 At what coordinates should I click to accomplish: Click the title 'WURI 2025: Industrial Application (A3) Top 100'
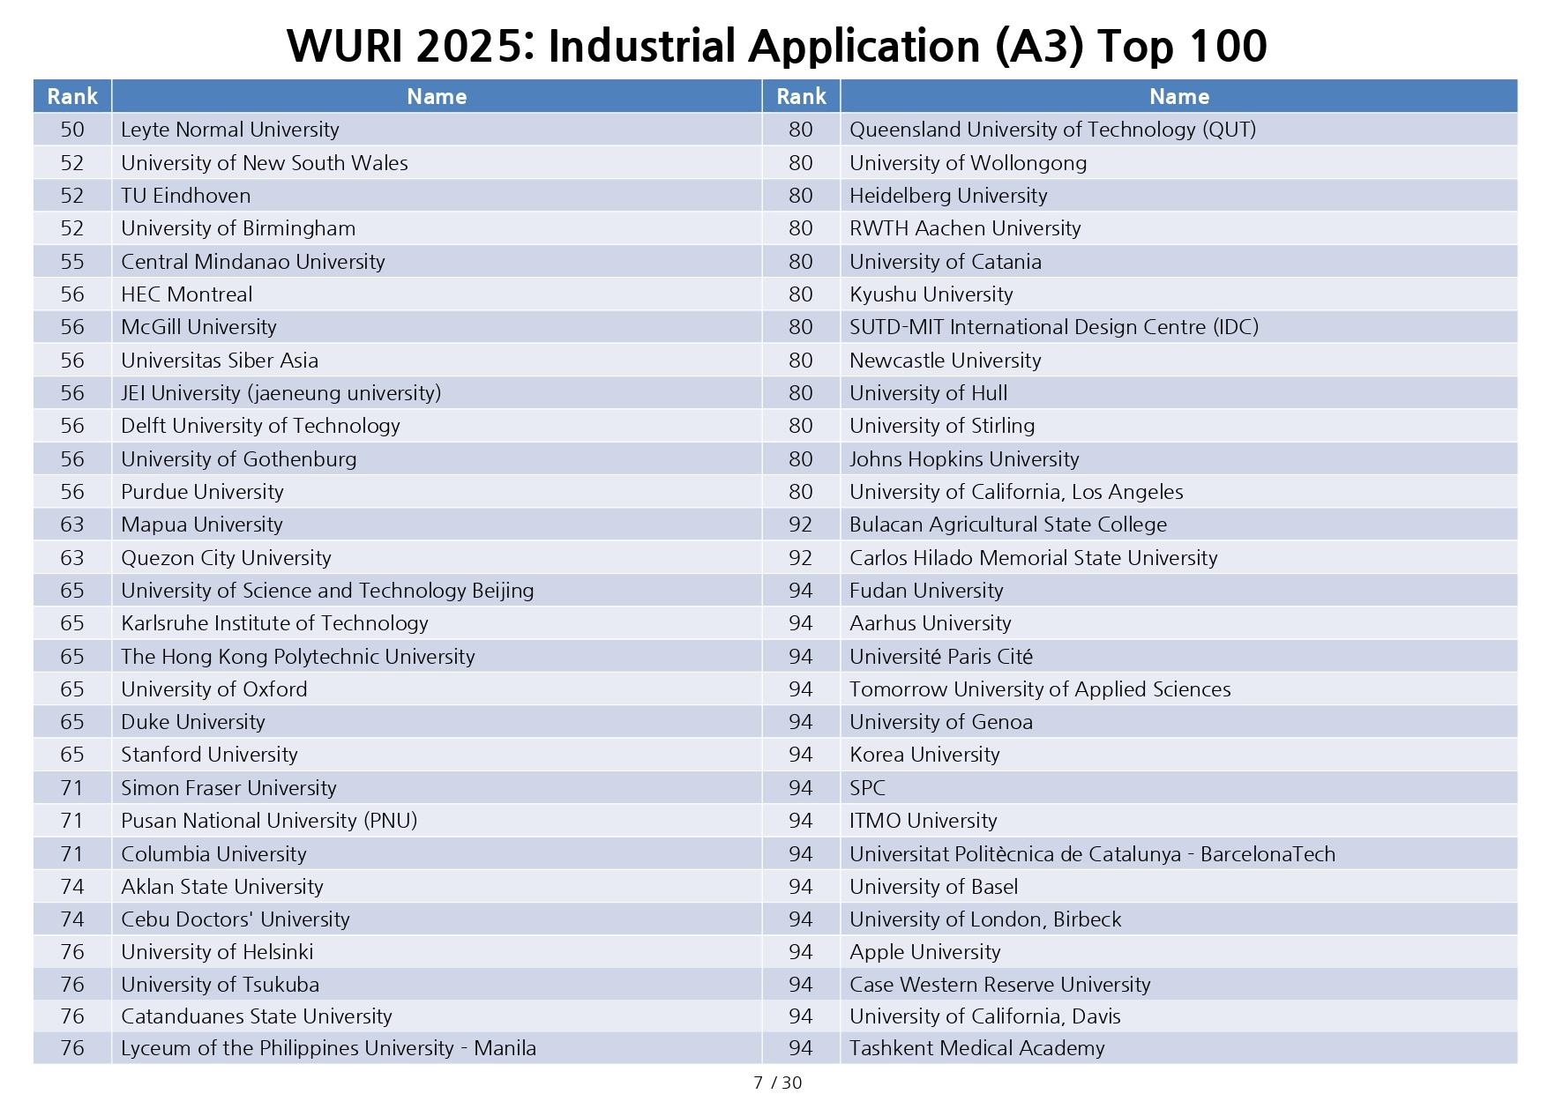[x=776, y=46]
